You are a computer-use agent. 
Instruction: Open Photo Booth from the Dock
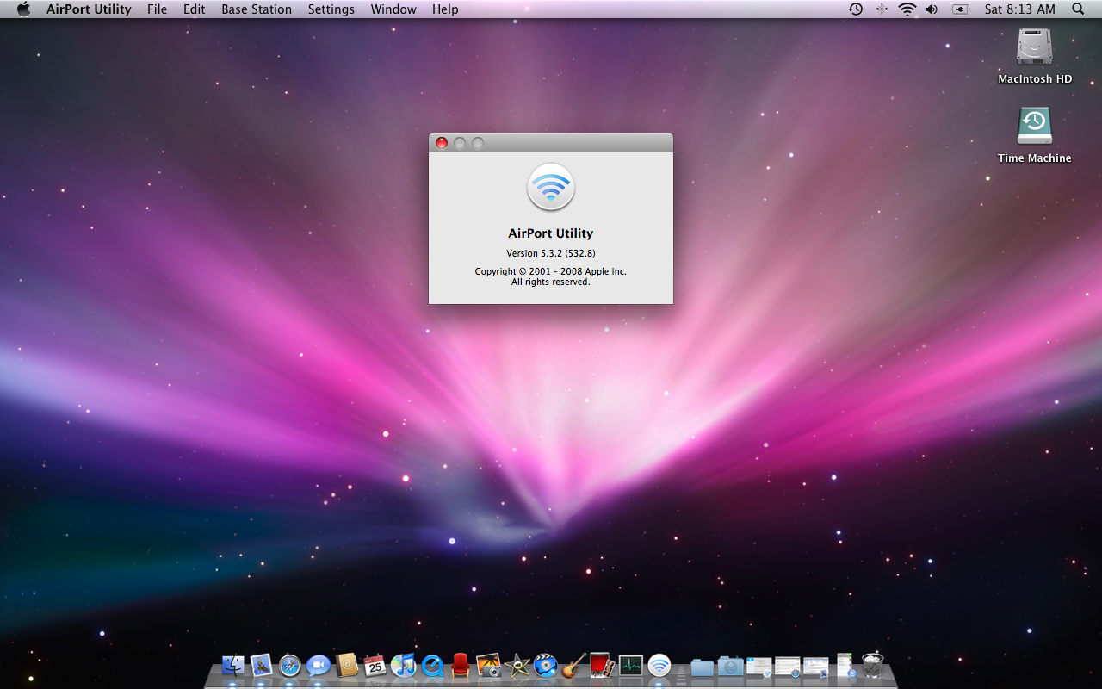tap(602, 665)
